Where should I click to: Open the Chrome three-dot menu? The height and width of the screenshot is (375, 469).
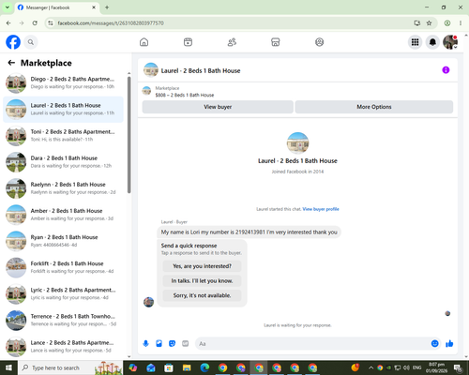click(x=461, y=23)
